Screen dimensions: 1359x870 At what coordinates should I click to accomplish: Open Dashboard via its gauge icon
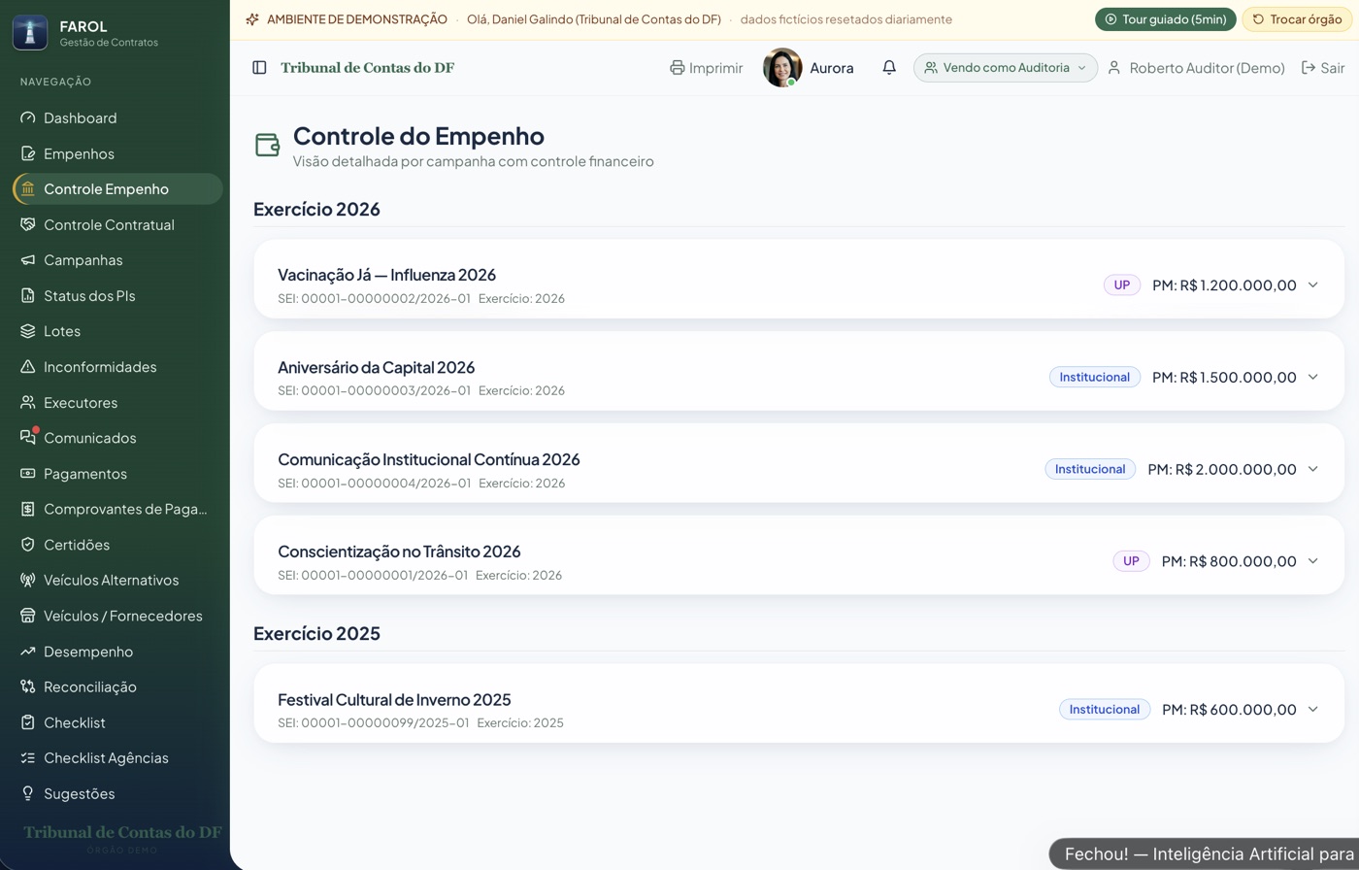coord(28,118)
